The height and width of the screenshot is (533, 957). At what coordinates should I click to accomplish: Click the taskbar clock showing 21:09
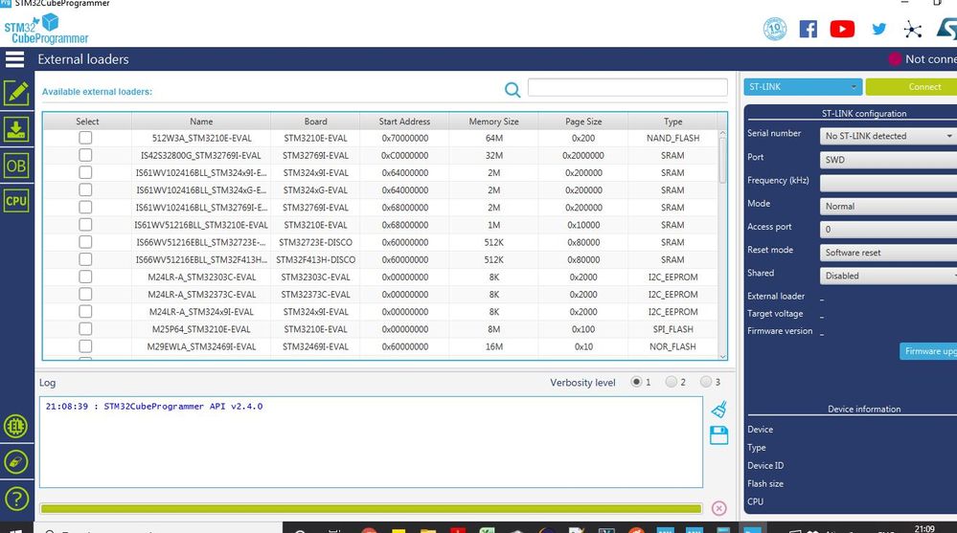tap(924, 529)
